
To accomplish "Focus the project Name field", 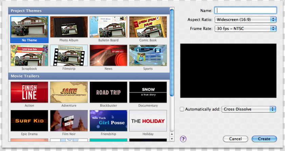I will tap(246, 11).
